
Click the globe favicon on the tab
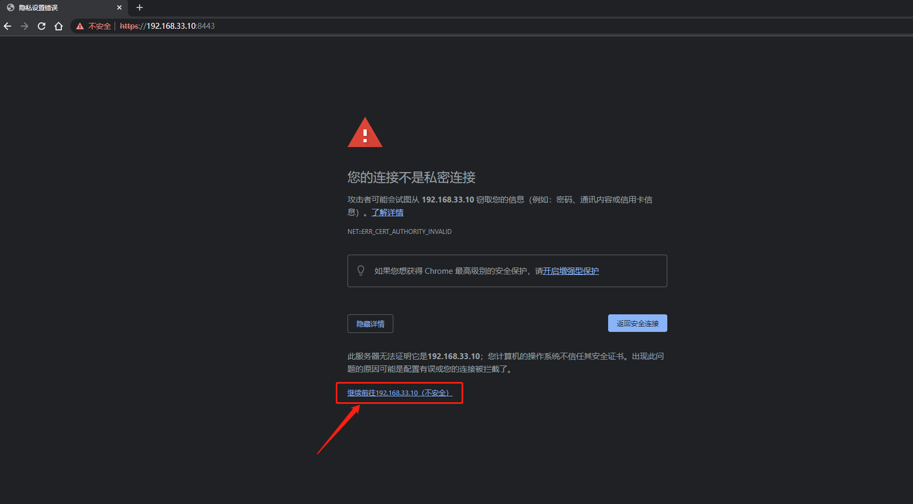coord(11,7)
